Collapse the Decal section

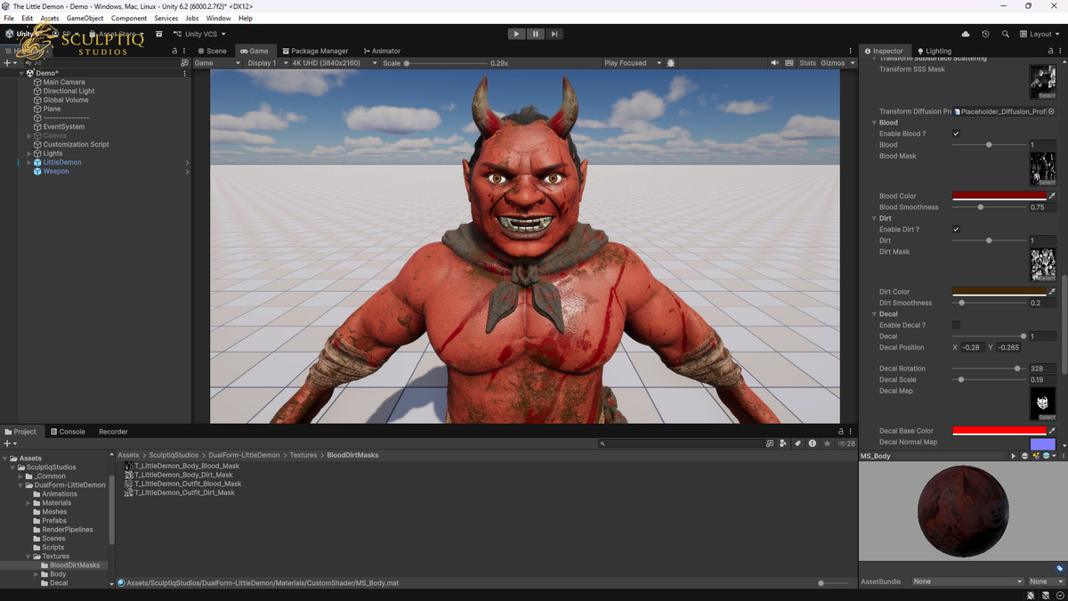874,314
